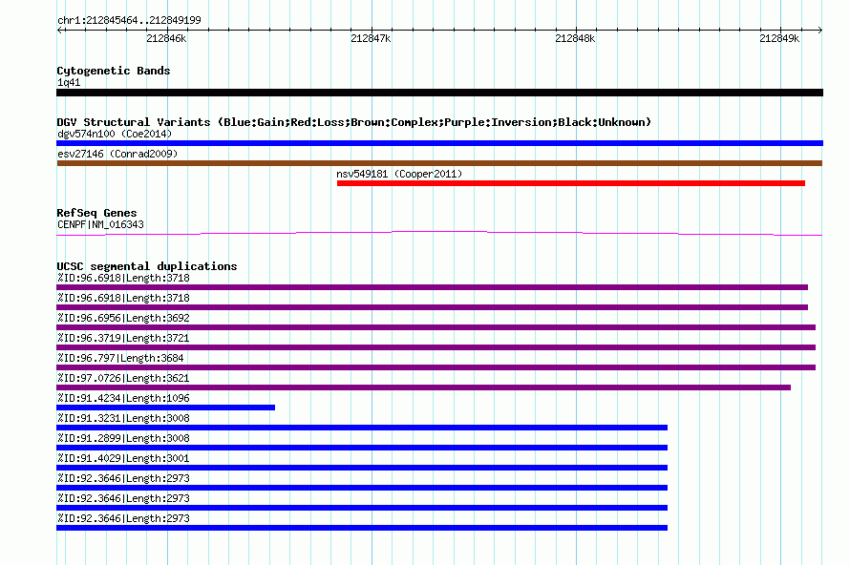
Task: Click the dgv574n100 (Coe2014) variant label
Action: tap(115, 134)
